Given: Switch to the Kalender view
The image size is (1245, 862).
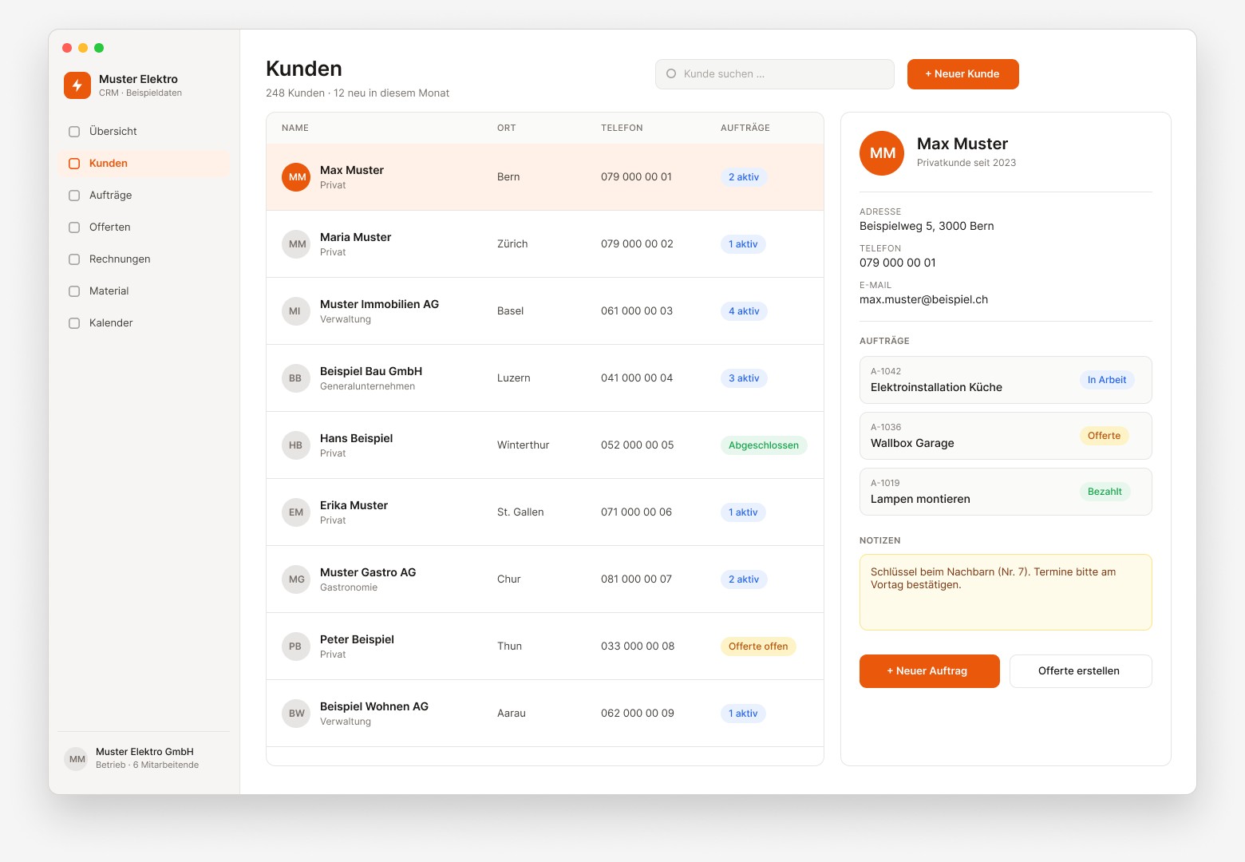Looking at the screenshot, I should 144,323.
